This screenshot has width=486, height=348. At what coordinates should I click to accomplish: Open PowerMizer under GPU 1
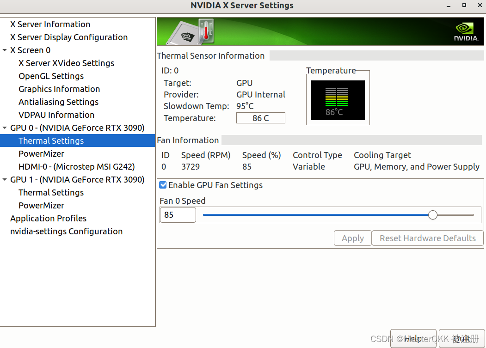[x=42, y=206]
